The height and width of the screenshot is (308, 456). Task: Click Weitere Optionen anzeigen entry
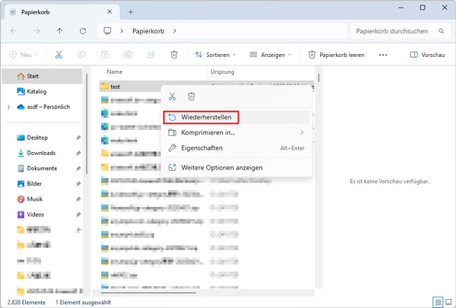coord(222,167)
